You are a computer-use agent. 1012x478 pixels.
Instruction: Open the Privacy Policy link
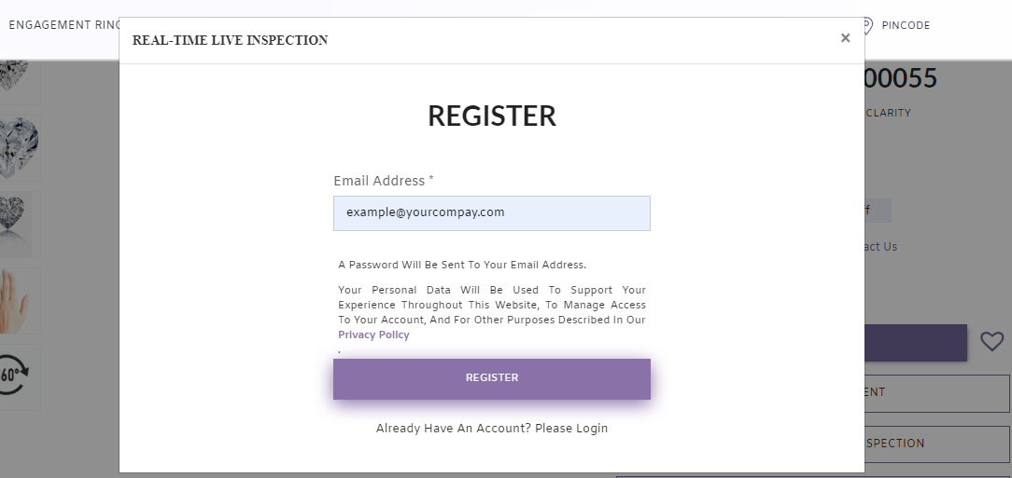click(373, 335)
